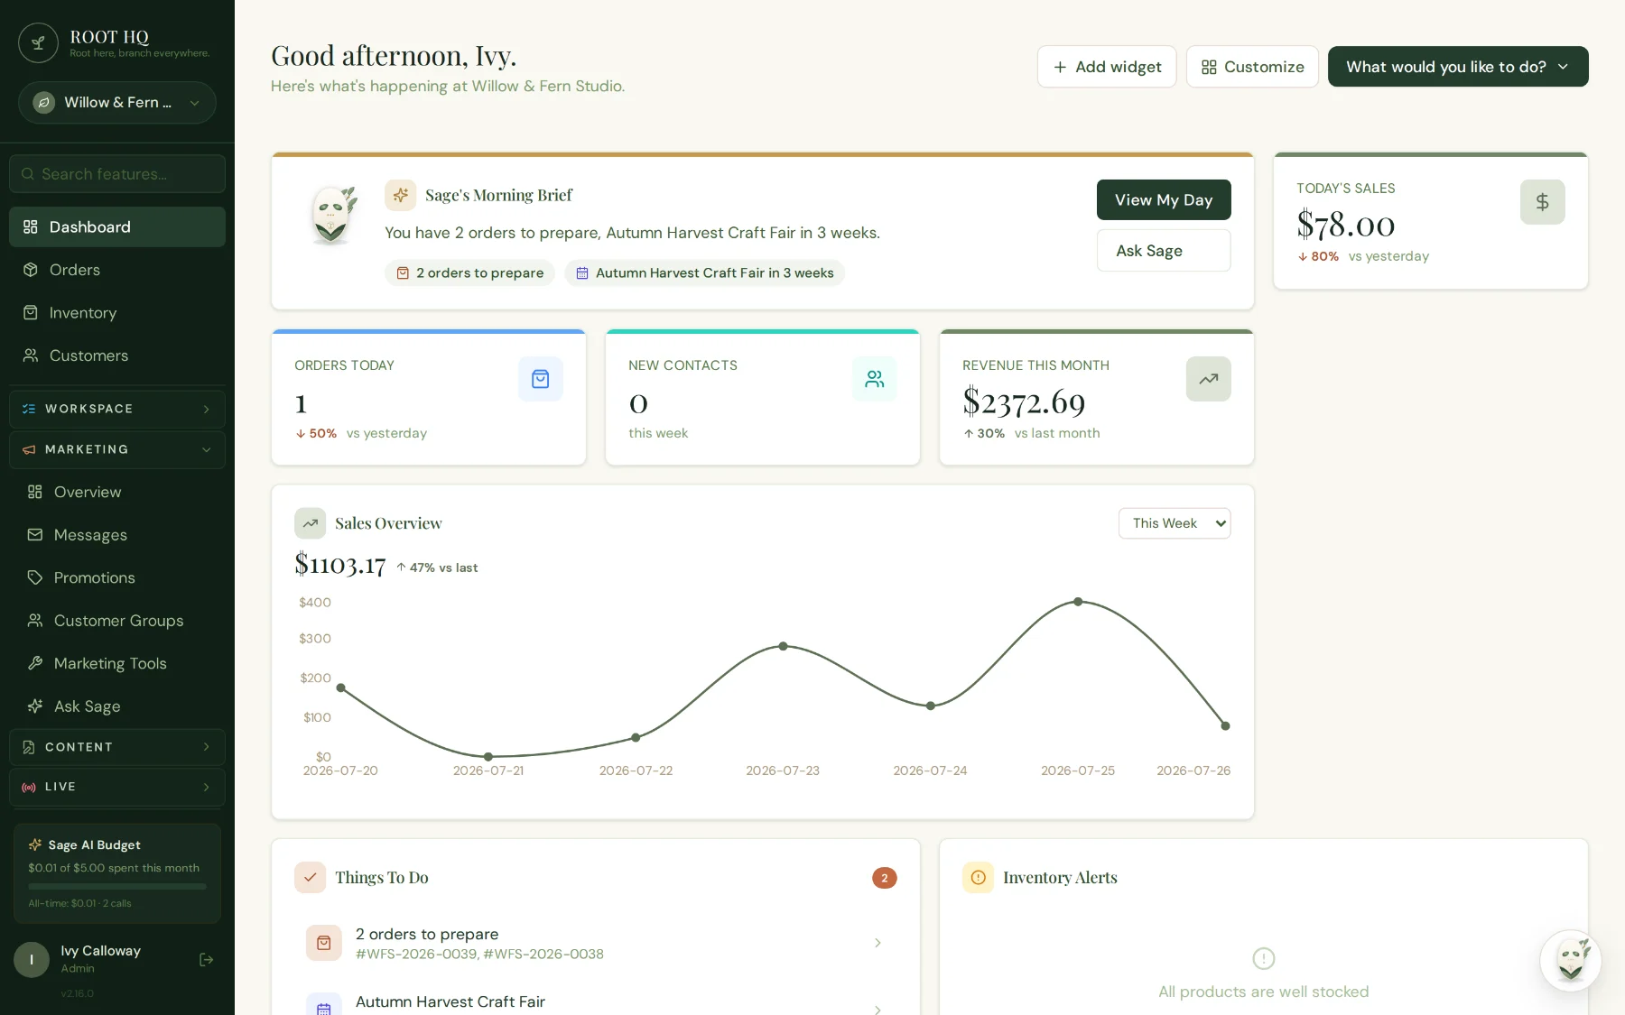
Task: Click the Autumn Harvest Craft Fair calendar icon
Action: [x=324, y=1004]
